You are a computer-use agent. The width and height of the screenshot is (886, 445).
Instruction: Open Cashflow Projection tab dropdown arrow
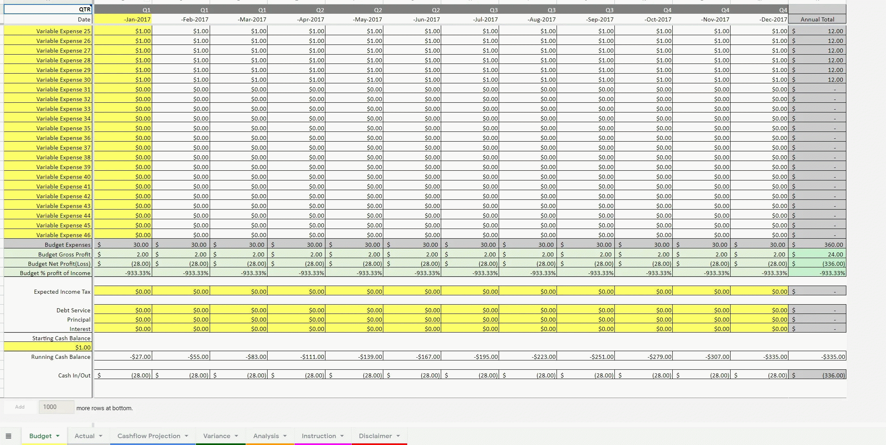[x=187, y=436]
